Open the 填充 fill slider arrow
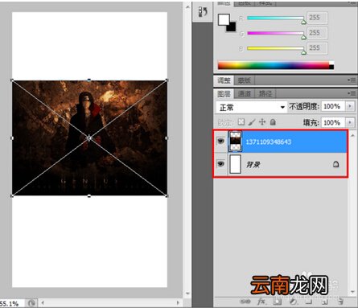The image size is (358, 308). [350, 122]
